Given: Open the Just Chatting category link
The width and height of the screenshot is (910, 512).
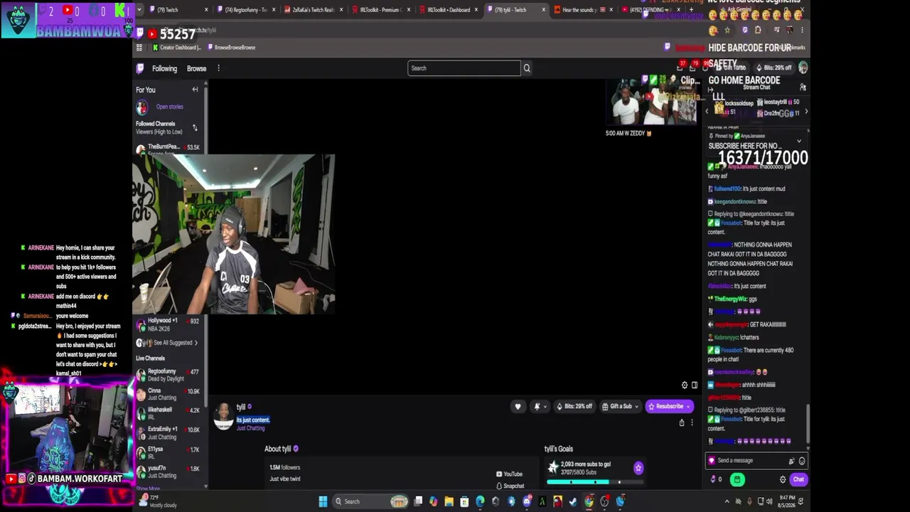Looking at the screenshot, I should pyautogui.click(x=250, y=428).
